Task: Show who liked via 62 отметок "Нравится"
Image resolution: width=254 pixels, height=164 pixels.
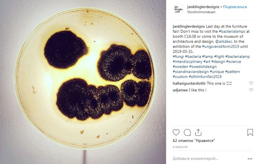Action: click(x=194, y=140)
